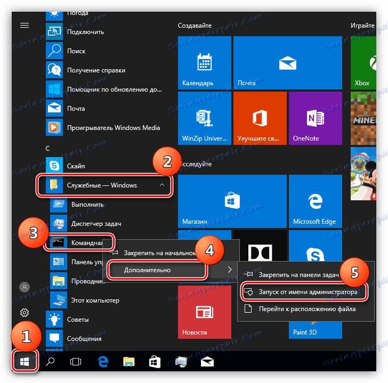Screen dimensions: 388x383
Task: Click Командная строка icon
Action: (x=59, y=242)
